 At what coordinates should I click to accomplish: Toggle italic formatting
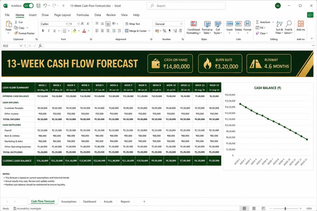(x=49, y=31)
